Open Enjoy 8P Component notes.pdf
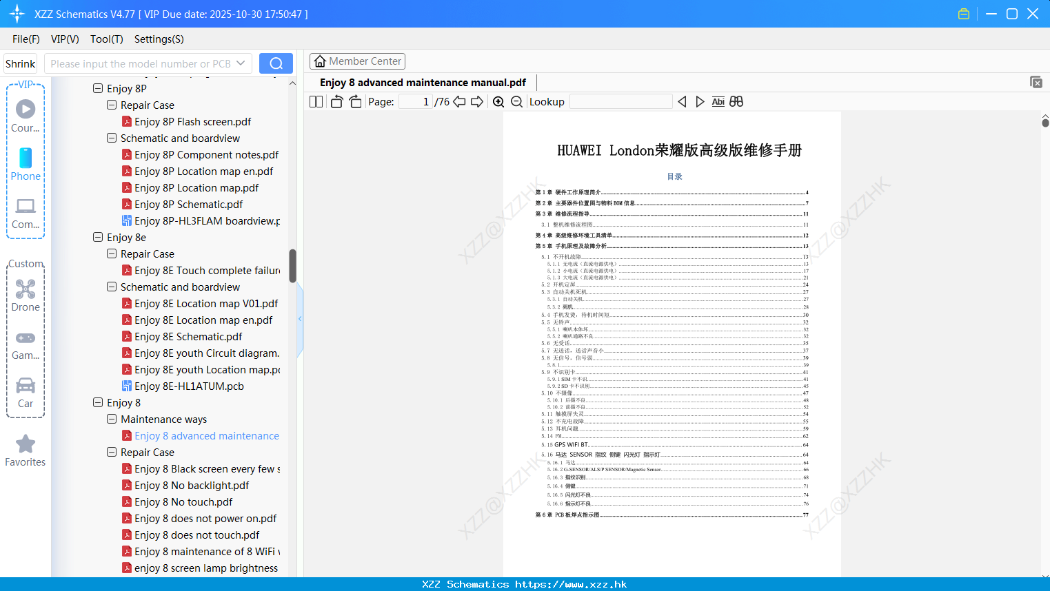1050x591 pixels. 200,155
